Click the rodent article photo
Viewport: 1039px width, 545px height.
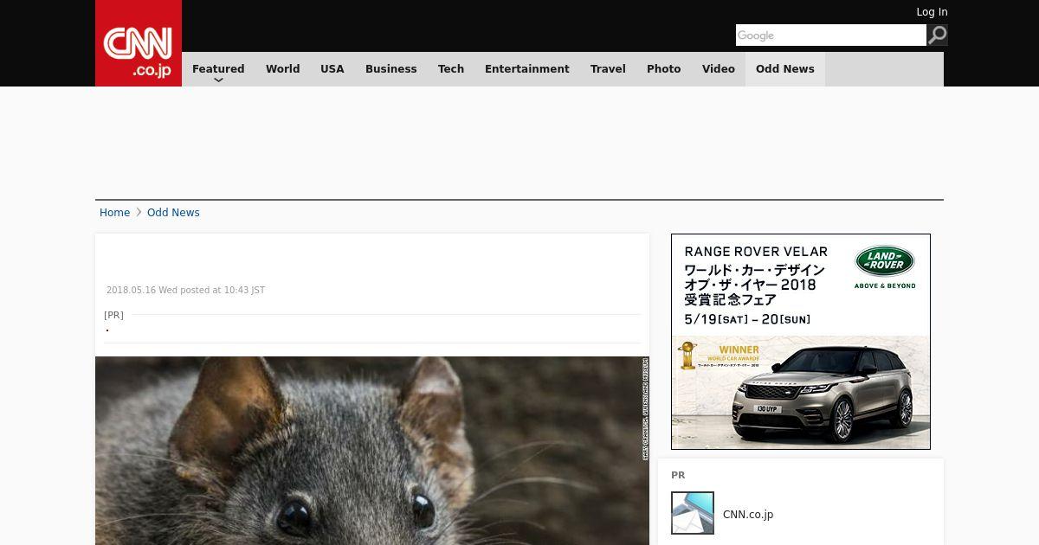(372, 451)
